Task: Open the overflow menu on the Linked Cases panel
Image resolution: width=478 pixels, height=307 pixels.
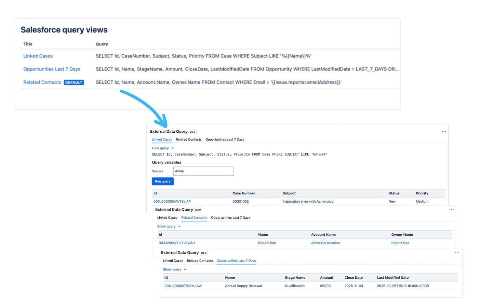Action: pos(443,132)
